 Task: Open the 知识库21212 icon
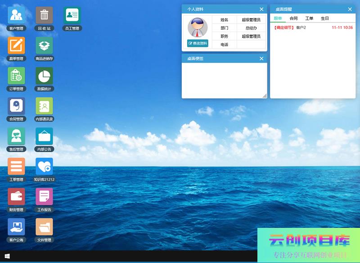click(44, 167)
